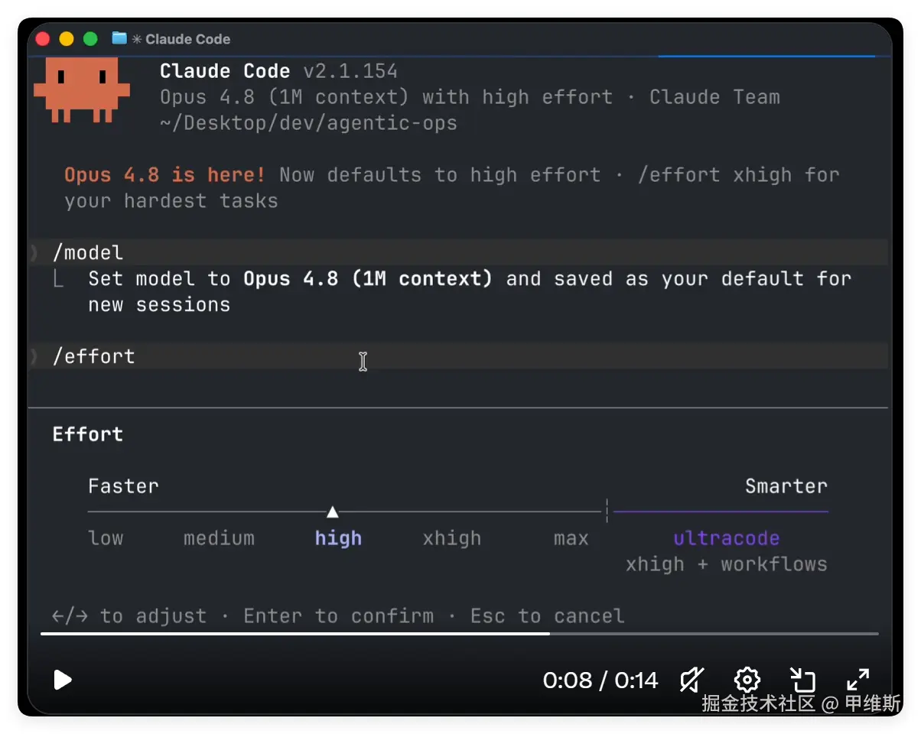Click the 'Faster' slider label

123,486
